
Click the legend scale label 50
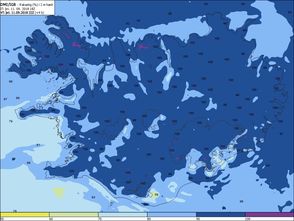(2, 219)
